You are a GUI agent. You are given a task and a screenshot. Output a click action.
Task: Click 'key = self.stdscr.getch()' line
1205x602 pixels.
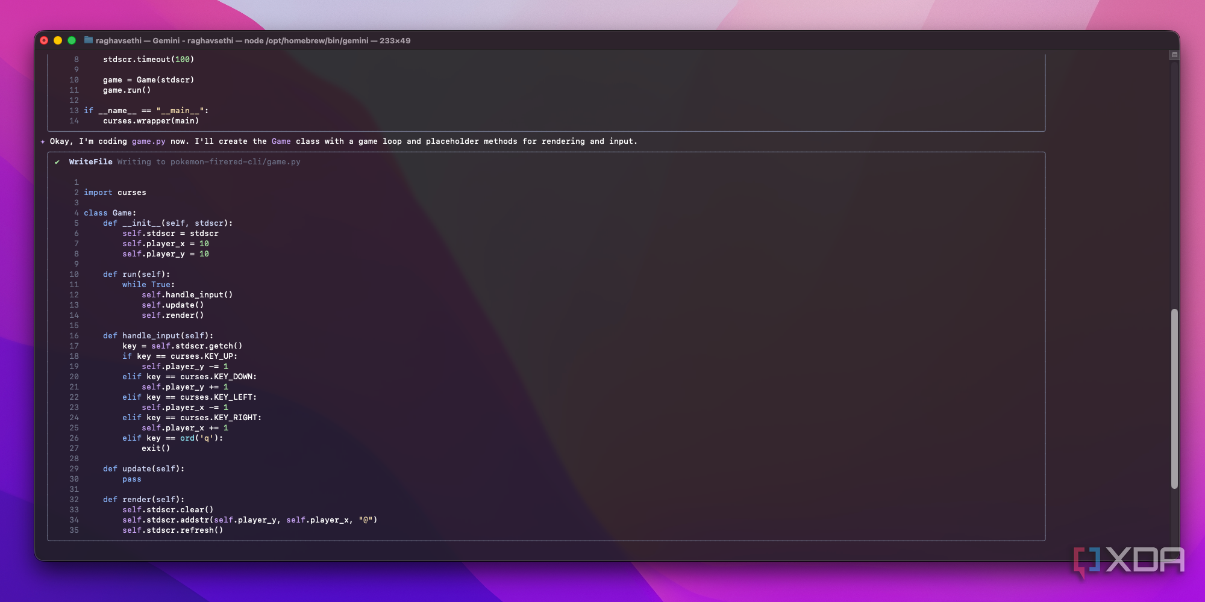(x=183, y=346)
